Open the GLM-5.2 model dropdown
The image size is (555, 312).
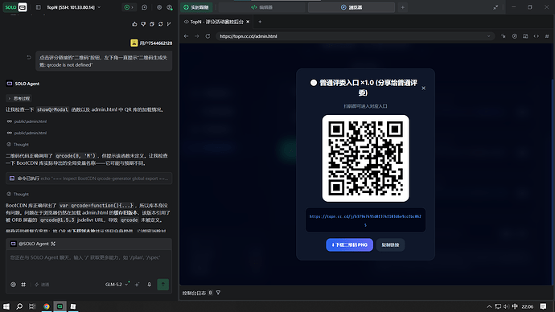pyautogui.click(x=117, y=285)
